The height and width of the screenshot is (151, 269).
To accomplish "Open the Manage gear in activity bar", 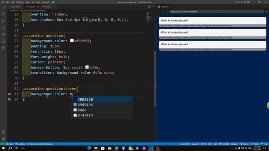I will tap(3, 139).
